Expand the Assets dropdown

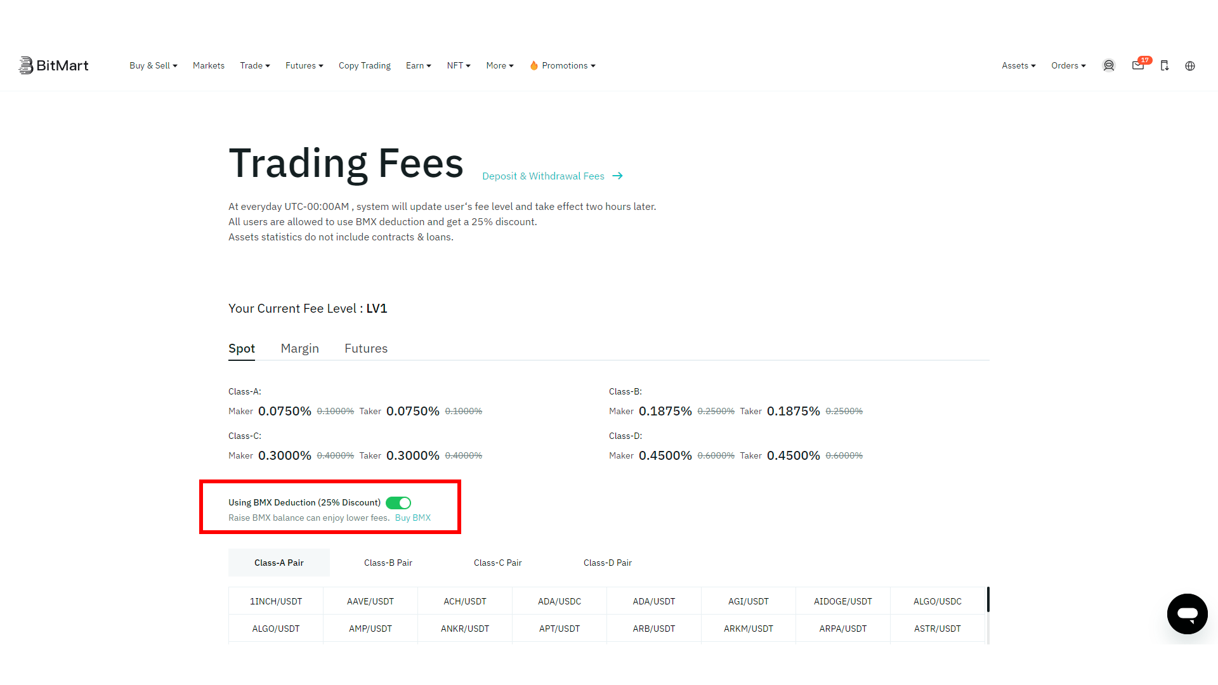[1019, 65]
